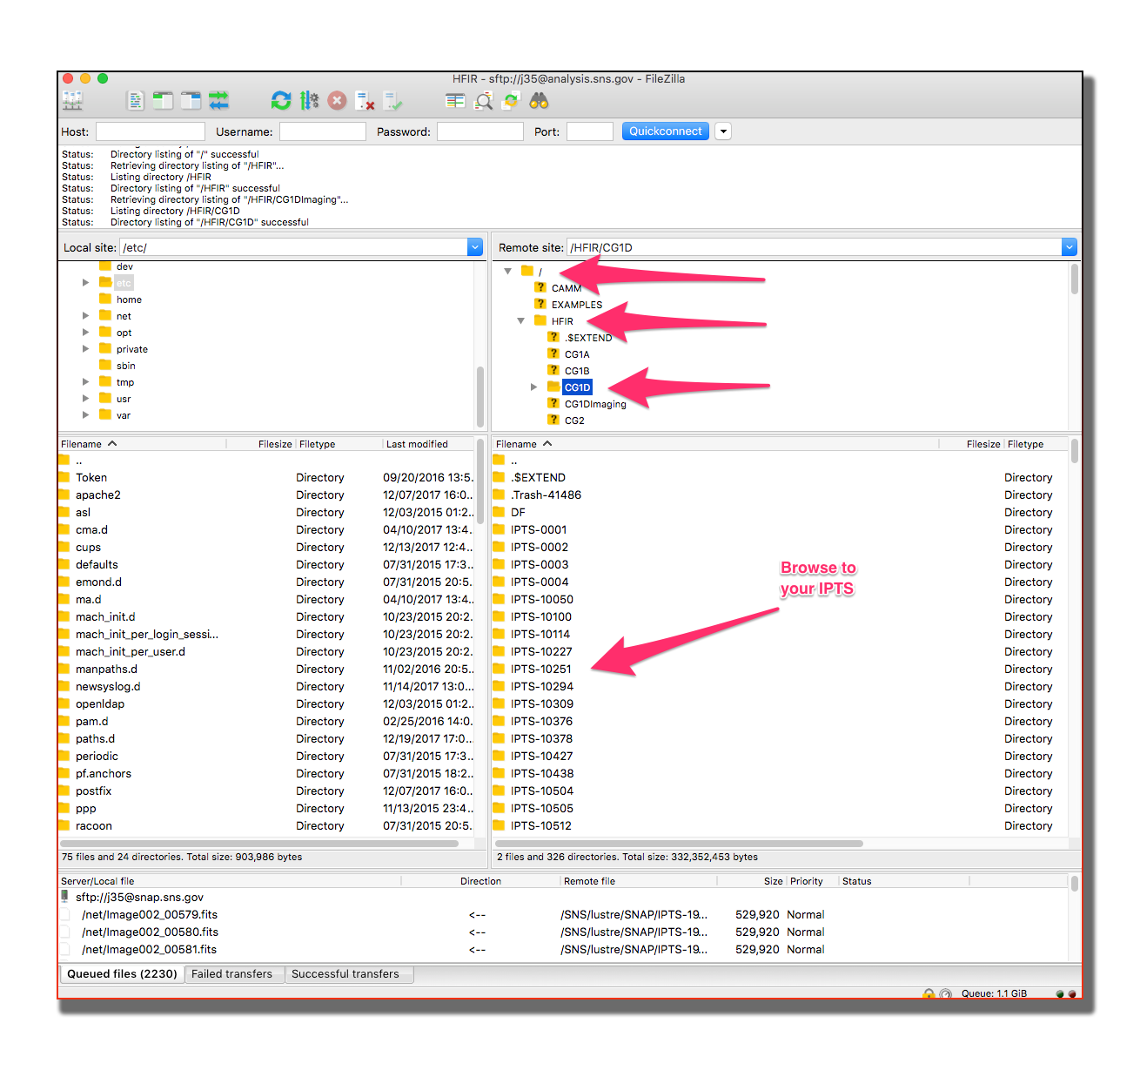Reconnect to the last used server
This screenshot has width=1140, height=1070.
click(x=393, y=100)
